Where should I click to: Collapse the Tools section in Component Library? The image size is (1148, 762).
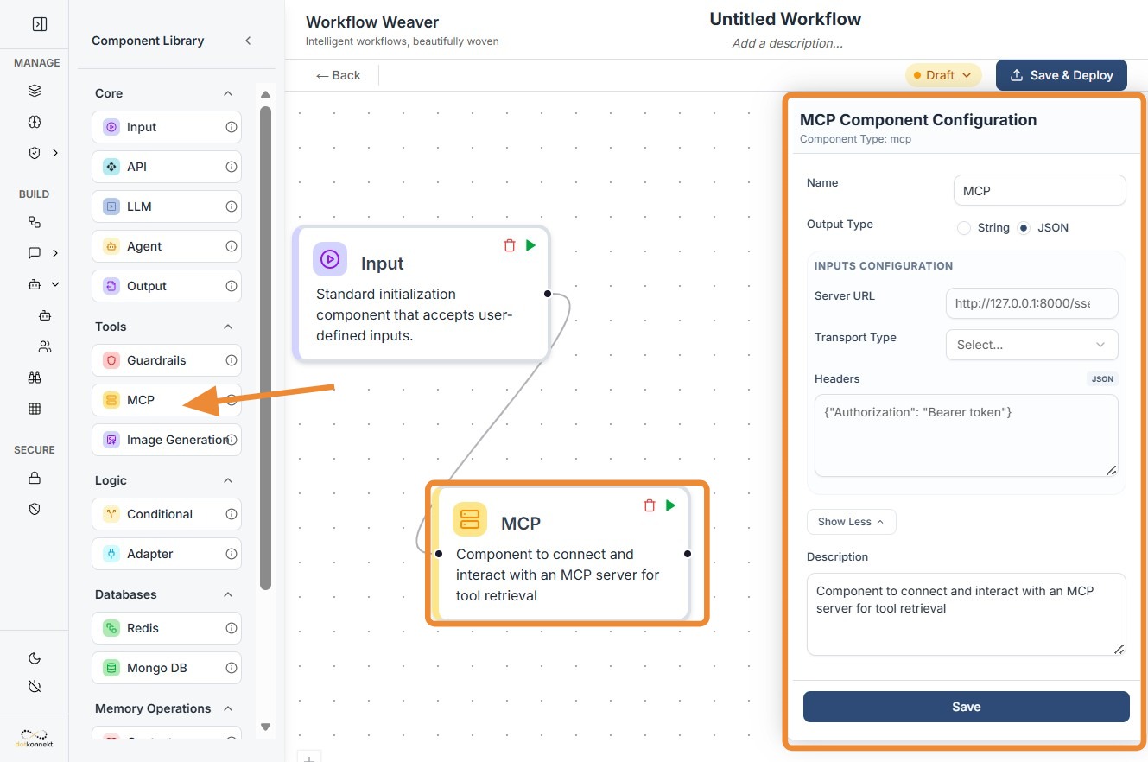[x=228, y=327]
